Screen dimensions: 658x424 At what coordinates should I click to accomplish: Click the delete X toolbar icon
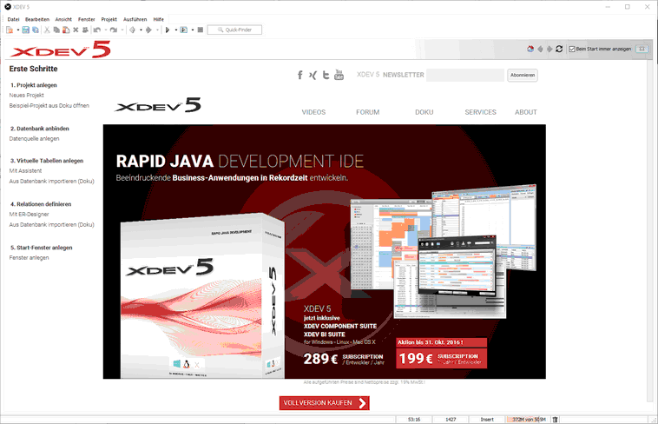point(76,30)
